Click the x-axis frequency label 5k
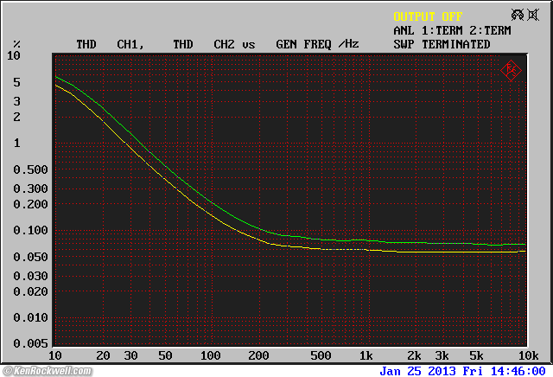The image size is (553, 377). tap(476, 355)
